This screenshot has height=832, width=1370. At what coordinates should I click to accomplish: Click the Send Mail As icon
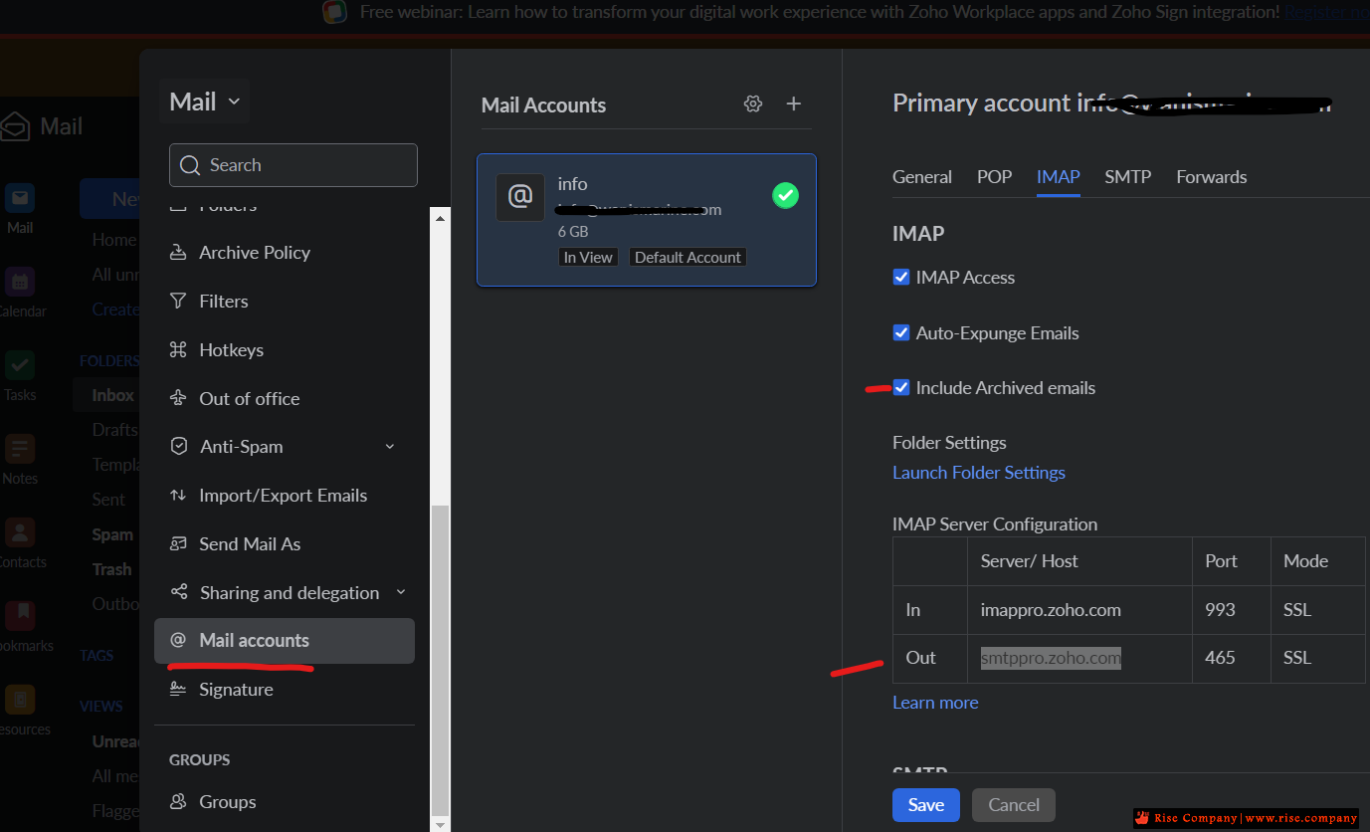click(178, 543)
